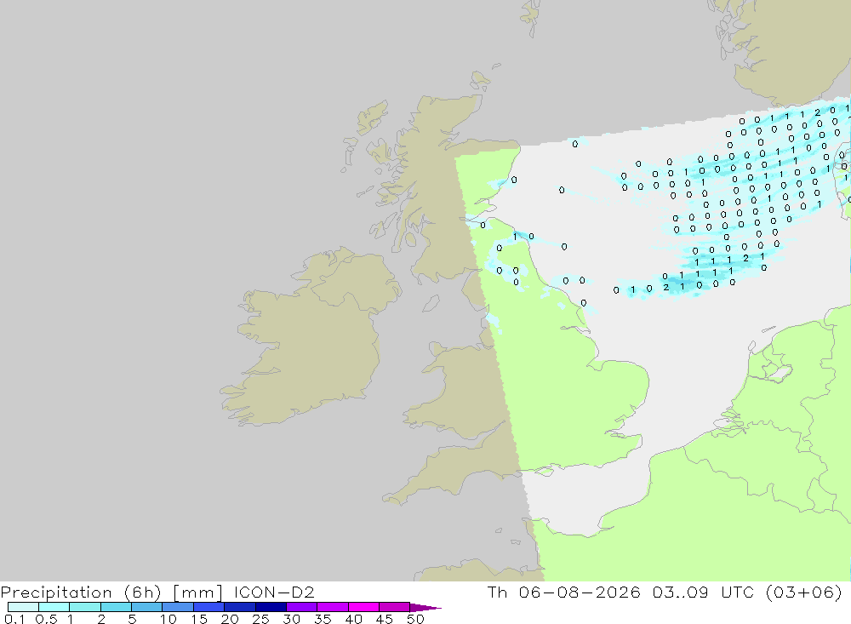Click the '(03+06)' forecast offset text

point(804,592)
